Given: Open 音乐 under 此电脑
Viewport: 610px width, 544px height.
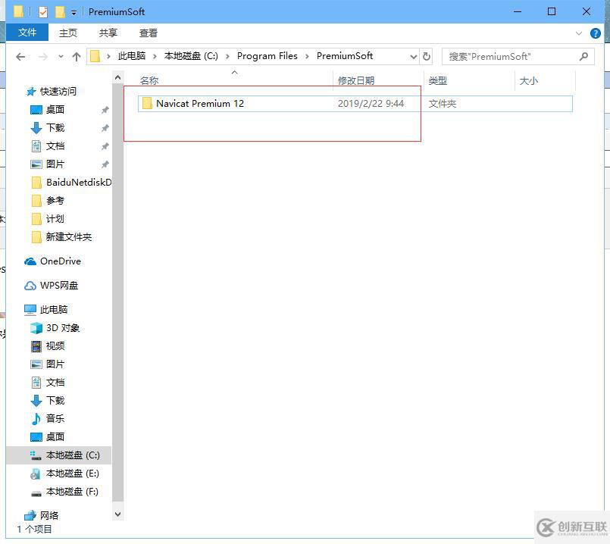Looking at the screenshot, I should coord(55,419).
